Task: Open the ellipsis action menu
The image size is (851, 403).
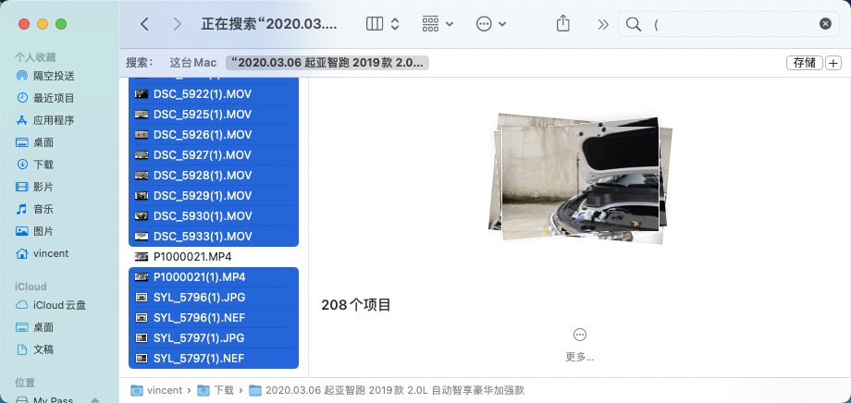Action: pos(490,24)
